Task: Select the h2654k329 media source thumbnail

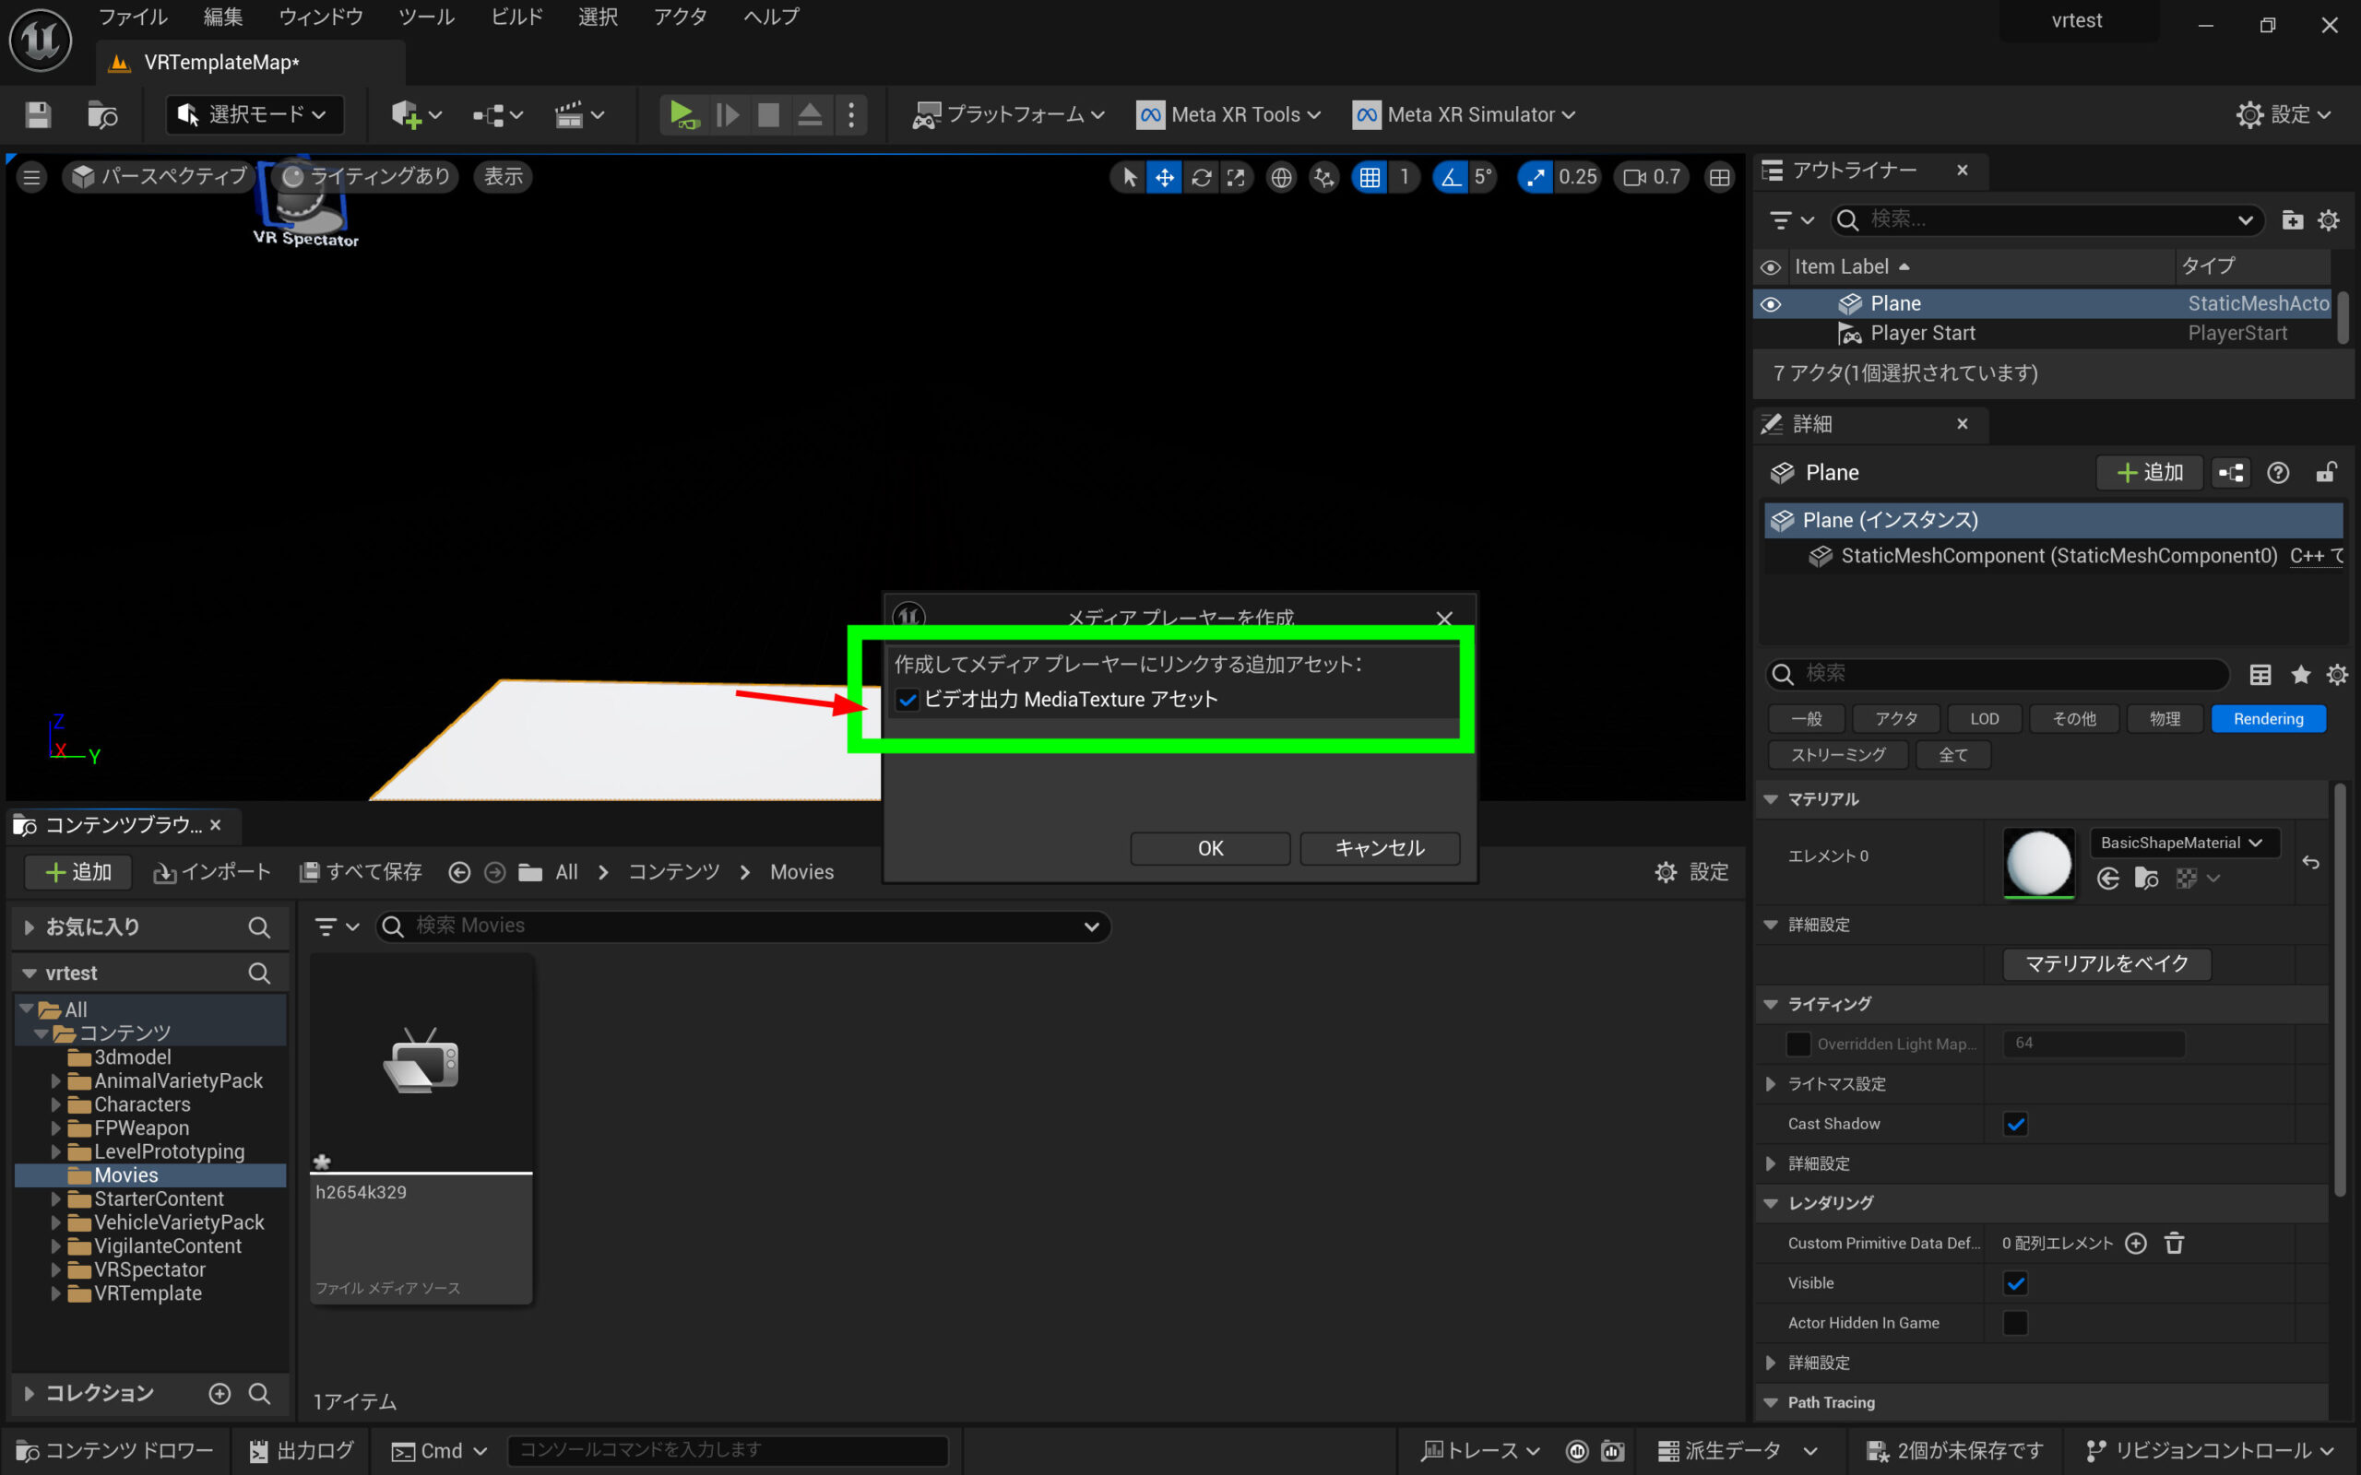Action: click(x=421, y=1063)
